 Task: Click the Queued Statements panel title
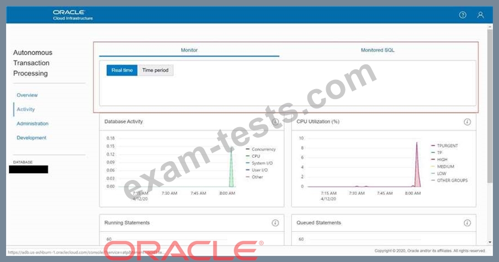coord(318,223)
